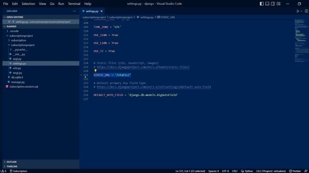
Task: Click first subscriptionproject breadcrumb
Action: coord(94,17)
